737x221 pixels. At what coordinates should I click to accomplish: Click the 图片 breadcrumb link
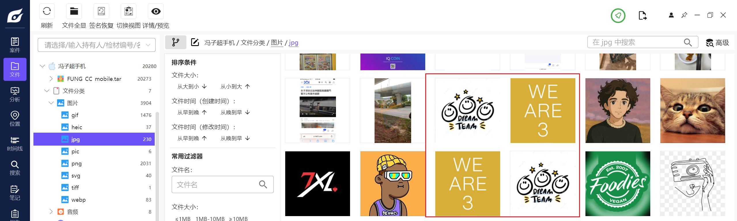point(277,43)
